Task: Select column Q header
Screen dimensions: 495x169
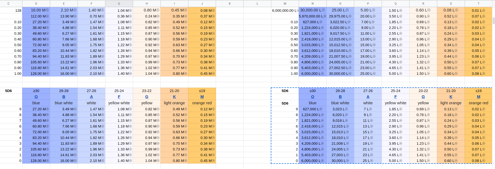Action: coord(396,4)
